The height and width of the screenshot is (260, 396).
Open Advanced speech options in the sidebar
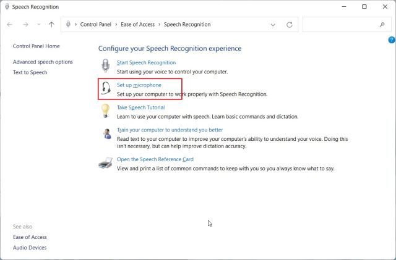coord(43,62)
